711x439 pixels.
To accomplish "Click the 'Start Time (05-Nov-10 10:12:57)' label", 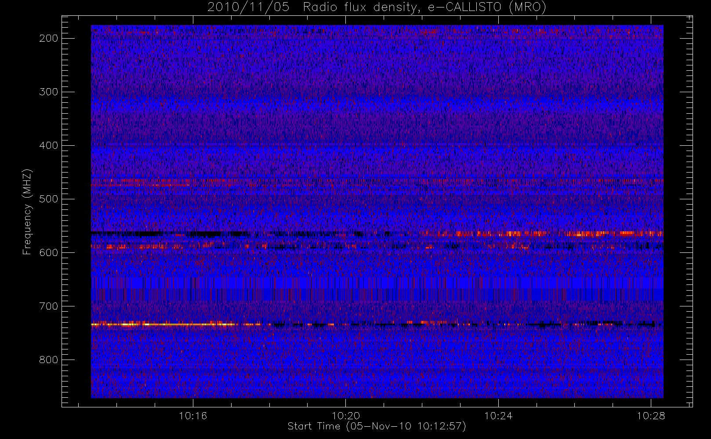I will 377,426.
